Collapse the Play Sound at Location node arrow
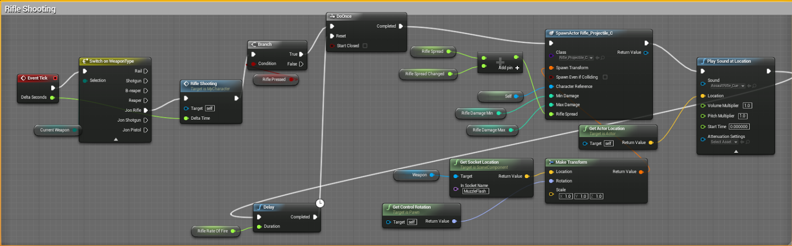The height and width of the screenshot is (246, 792). pos(736,151)
